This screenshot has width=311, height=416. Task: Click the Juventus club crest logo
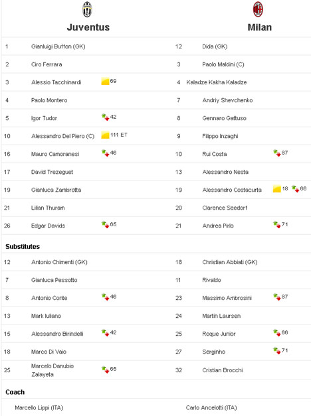click(87, 9)
